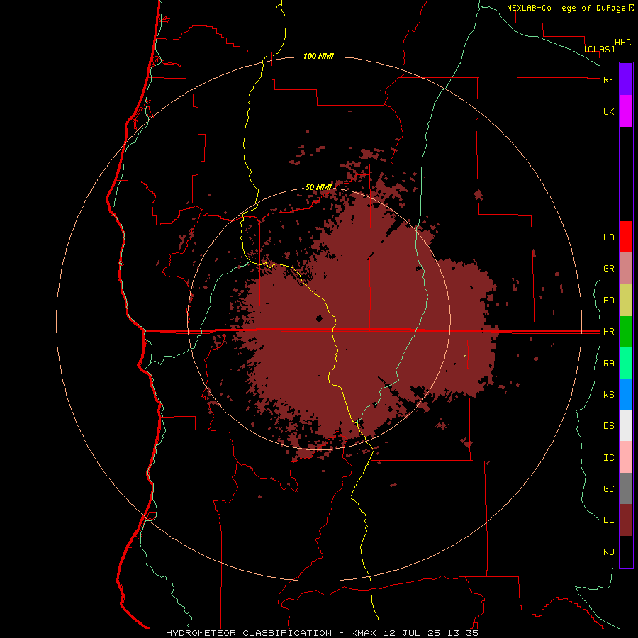Screen dimensions: 638x638
Task: Click the RF legend label
Action: pos(608,79)
